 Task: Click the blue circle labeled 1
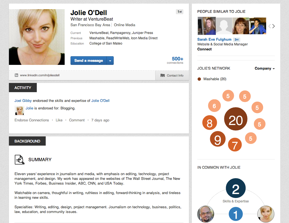pos(235,214)
